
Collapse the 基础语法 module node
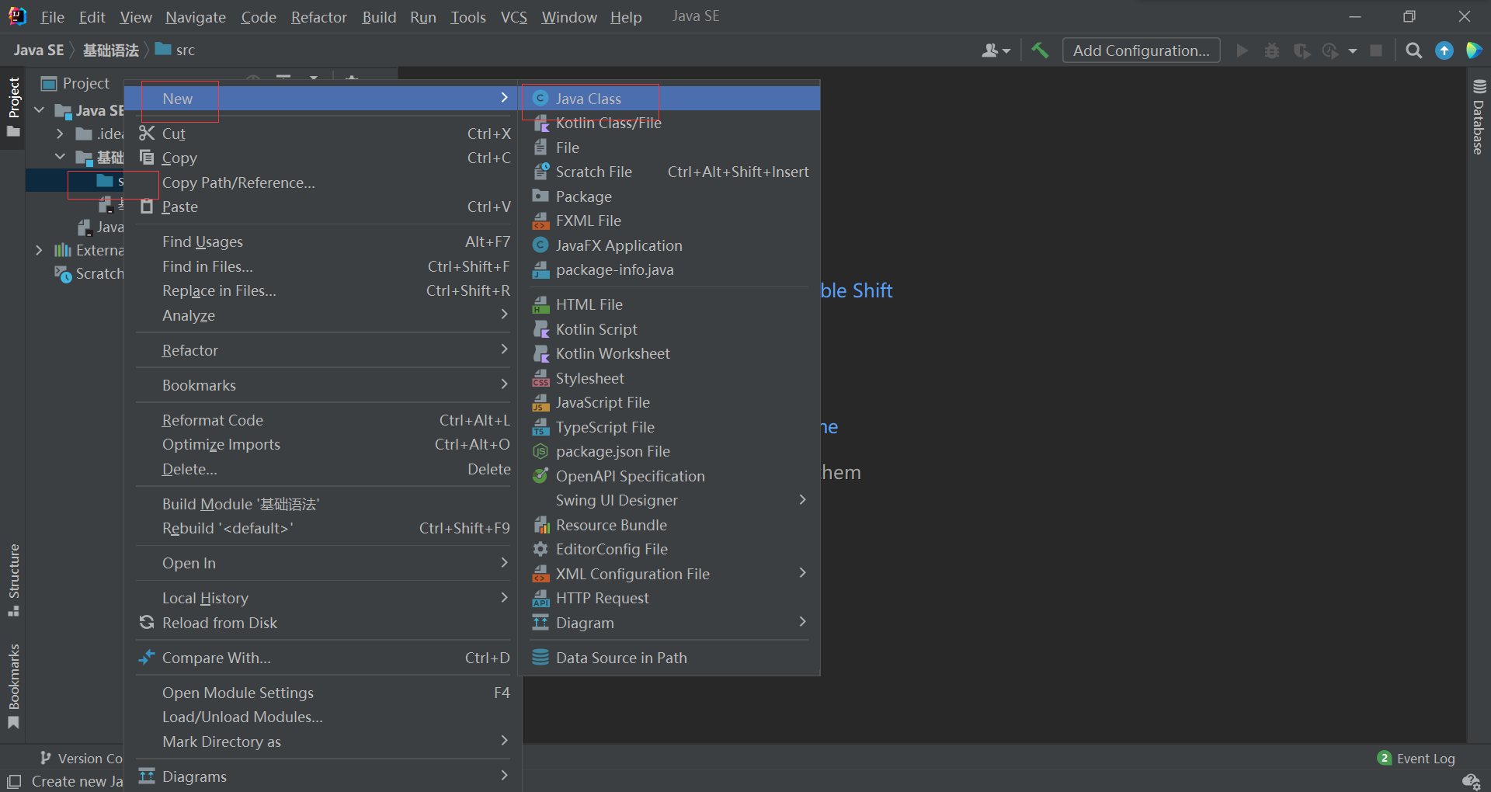click(60, 157)
